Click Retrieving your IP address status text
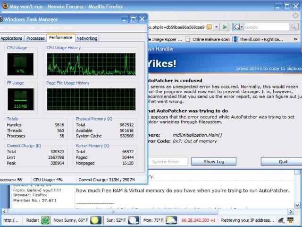 tap(247, 220)
